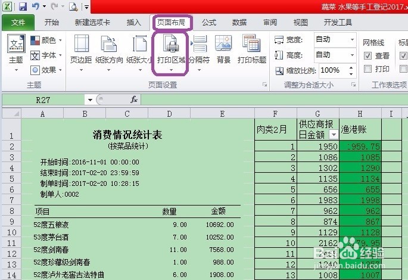The height and width of the screenshot is (280, 408).
Task: Click cell 52度五粮液
Action: click(51, 225)
